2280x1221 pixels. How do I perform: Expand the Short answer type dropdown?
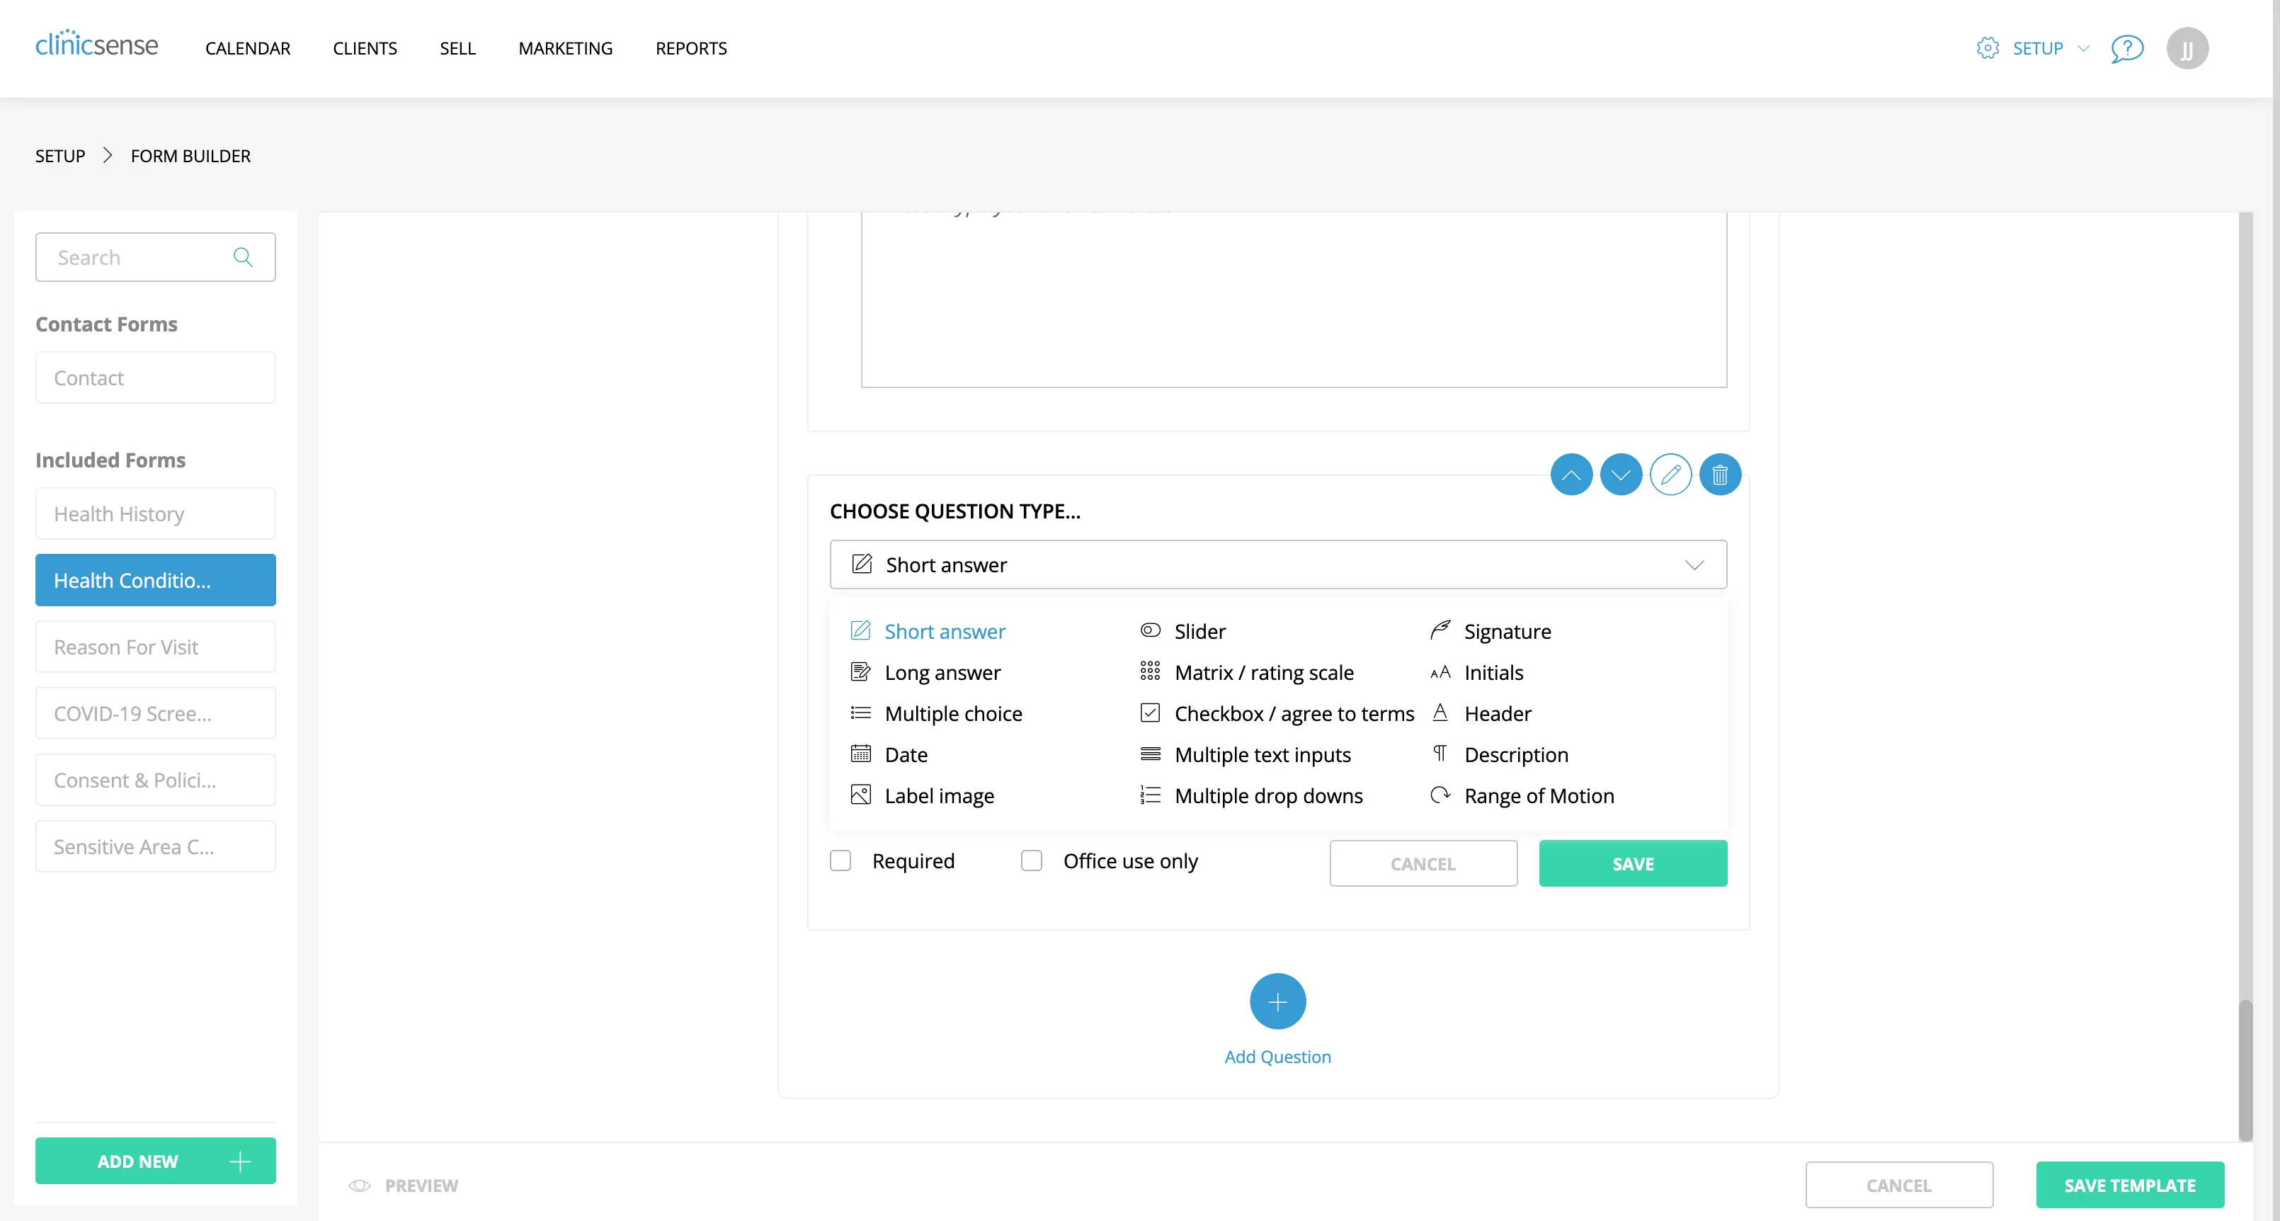click(1277, 565)
